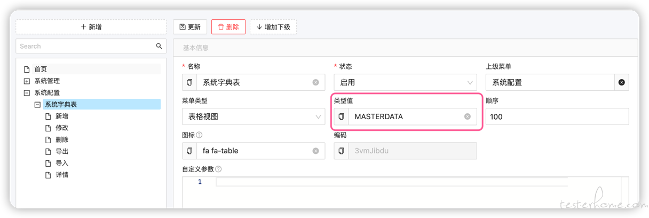649x218 pixels.
Task: Select 首页 in the menu tree
Action: (x=41, y=69)
